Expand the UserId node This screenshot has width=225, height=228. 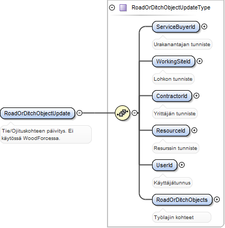182,165
